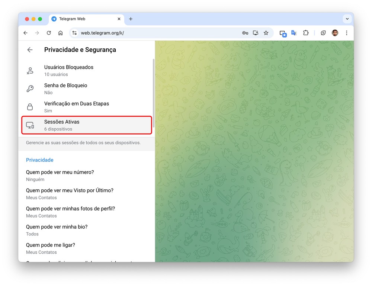Expand the tab search dropdown arrow
This screenshot has width=372, height=286.
pyautogui.click(x=347, y=19)
